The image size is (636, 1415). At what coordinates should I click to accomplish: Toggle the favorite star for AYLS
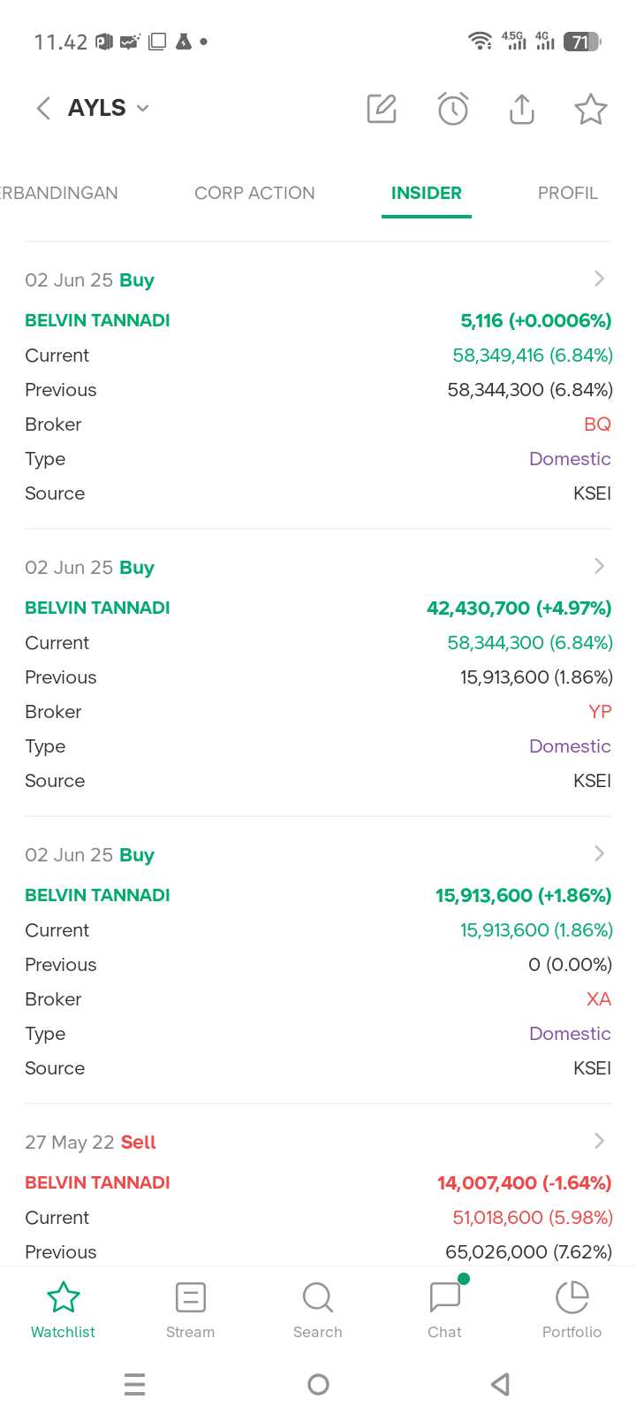[x=590, y=109]
